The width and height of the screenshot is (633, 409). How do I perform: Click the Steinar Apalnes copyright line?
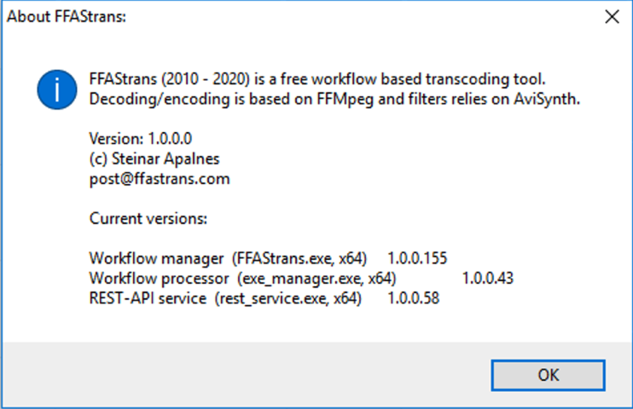pos(154,159)
